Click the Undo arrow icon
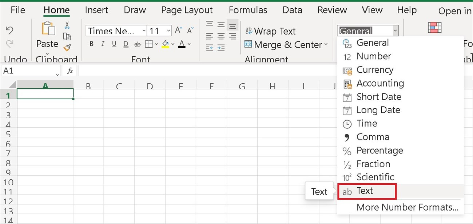This screenshot has width=473, height=224. [10, 31]
